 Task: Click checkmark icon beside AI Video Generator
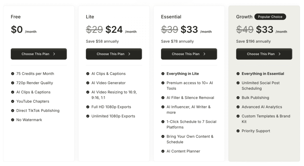click(x=88, y=83)
